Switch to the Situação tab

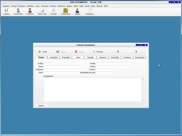pyautogui.click(x=90, y=57)
